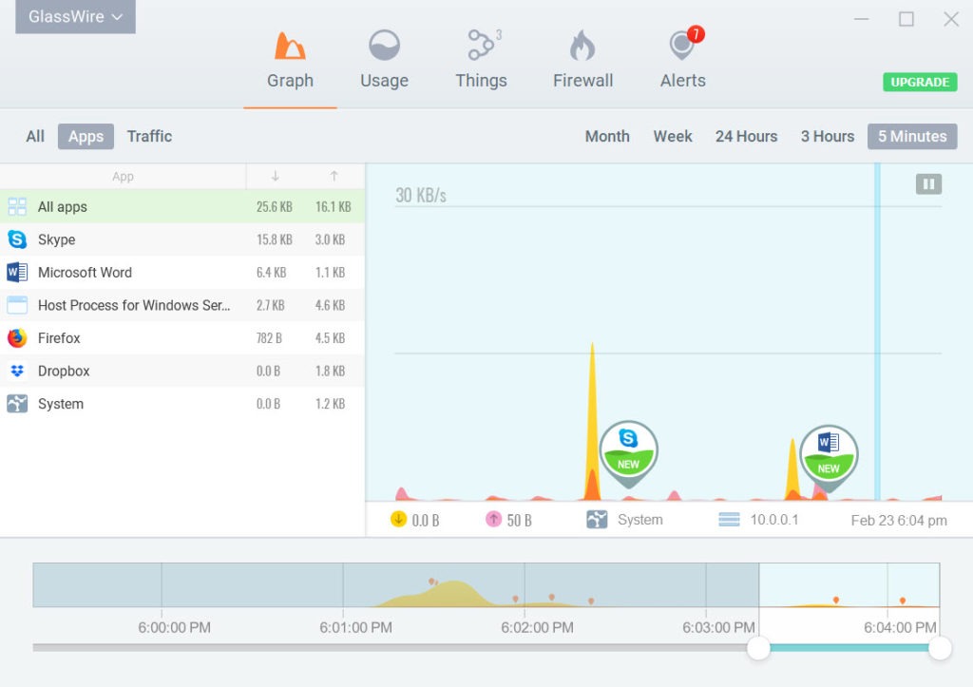This screenshot has width=973, height=687.
Task: Click Firefox's 782 B download value
Action: tap(269, 338)
